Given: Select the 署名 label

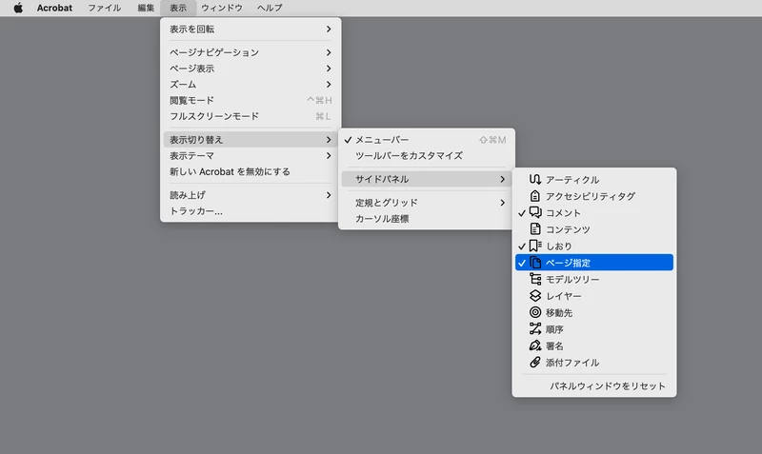Looking at the screenshot, I should coord(554,345).
